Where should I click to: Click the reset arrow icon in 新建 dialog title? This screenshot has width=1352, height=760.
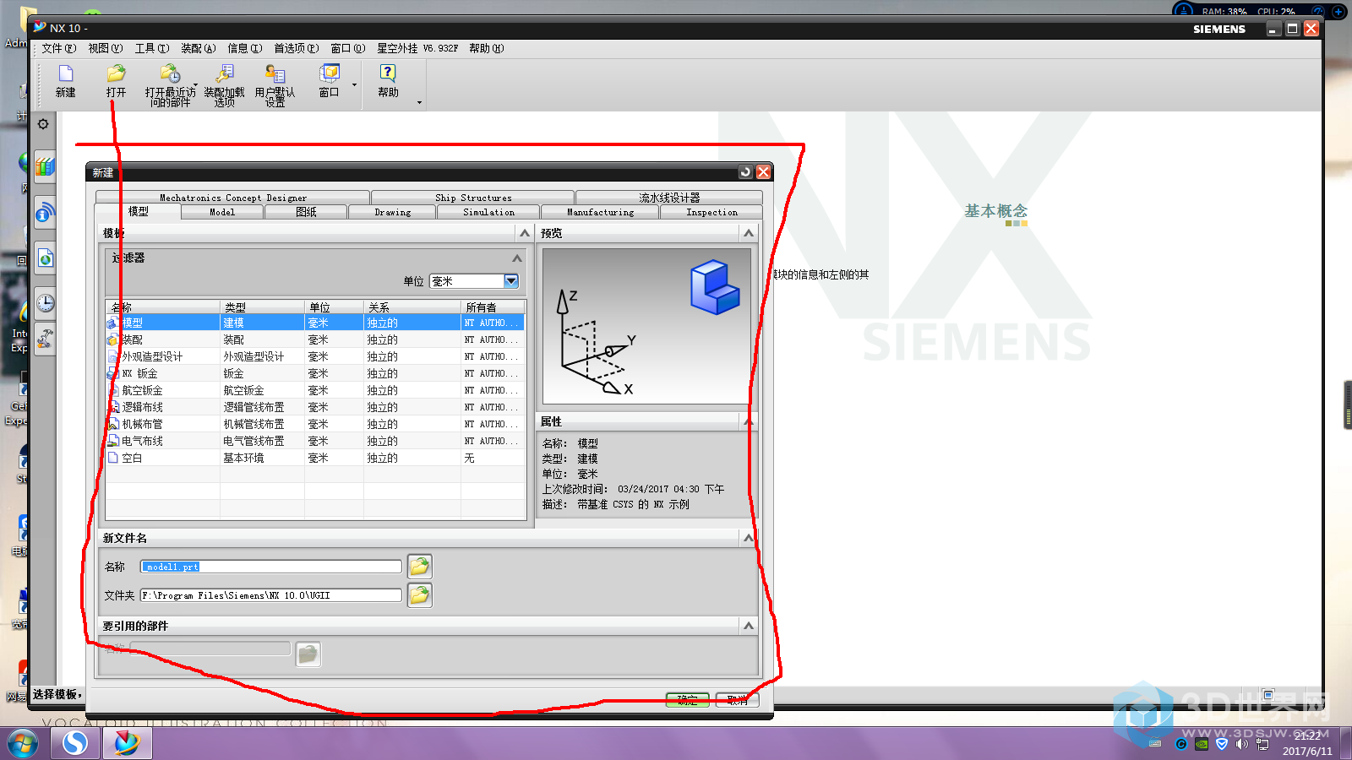pyautogui.click(x=745, y=171)
